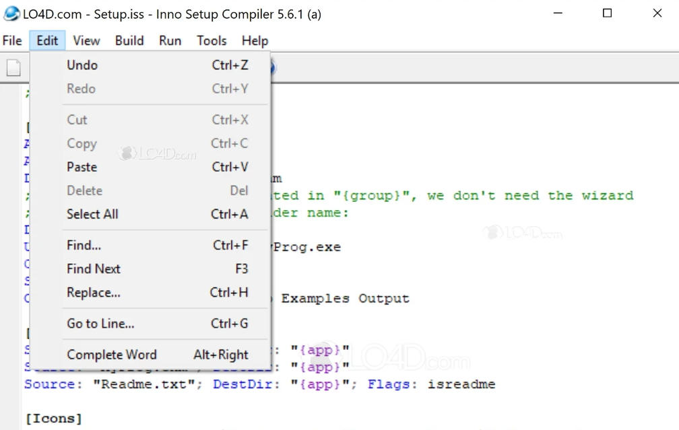Click the New script toolbar icon
Image resolution: width=679 pixels, height=430 pixels.
(13, 67)
